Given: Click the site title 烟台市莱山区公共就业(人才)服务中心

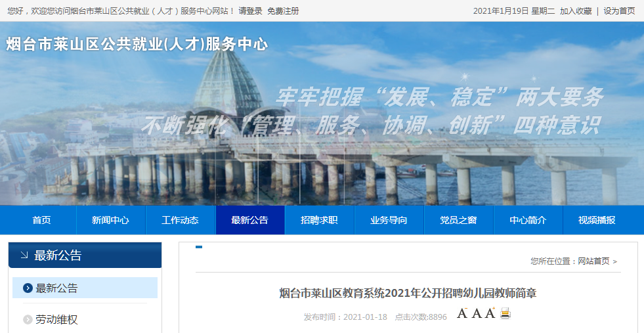Looking at the screenshot, I should click(x=137, y=45).
